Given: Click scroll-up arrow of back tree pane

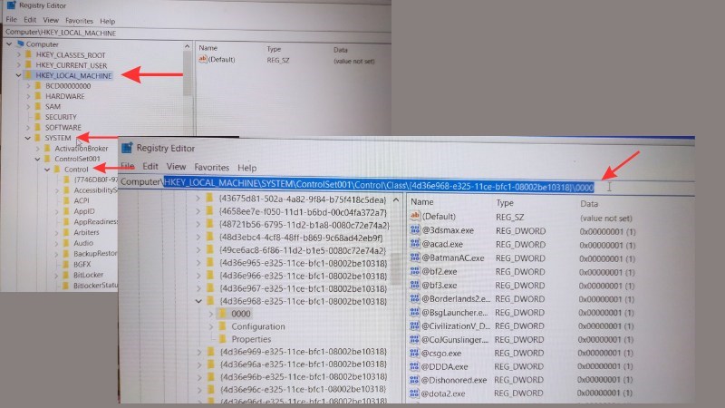Looking at the screenshot, I should tap(187, 46).
